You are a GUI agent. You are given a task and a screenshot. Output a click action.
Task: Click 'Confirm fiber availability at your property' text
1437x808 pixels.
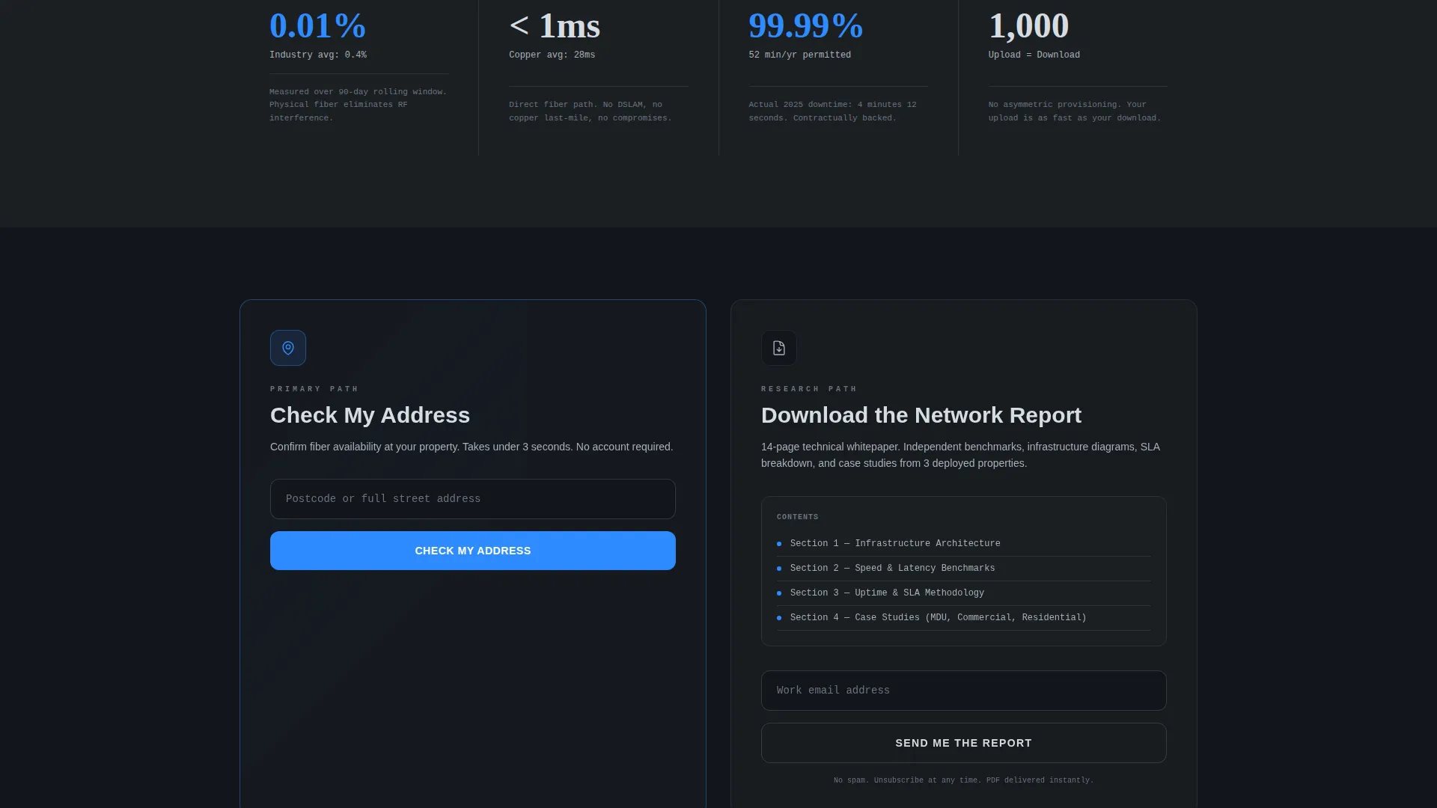coord(472,447)
